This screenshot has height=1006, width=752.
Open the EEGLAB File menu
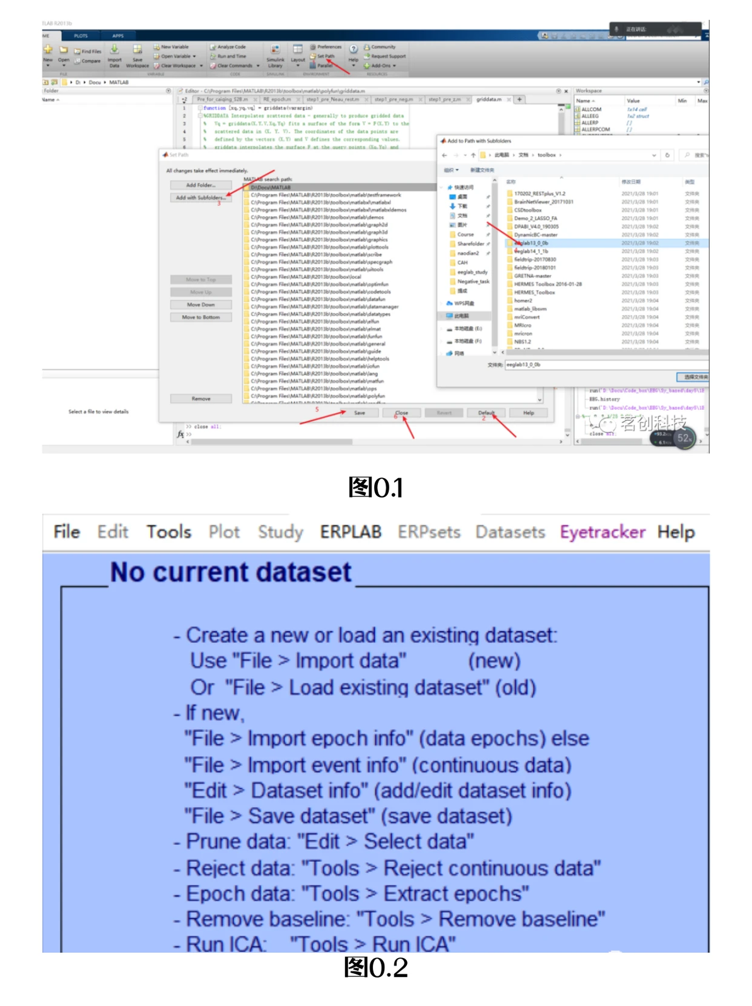pyautogui.click(x=66, y=532)
